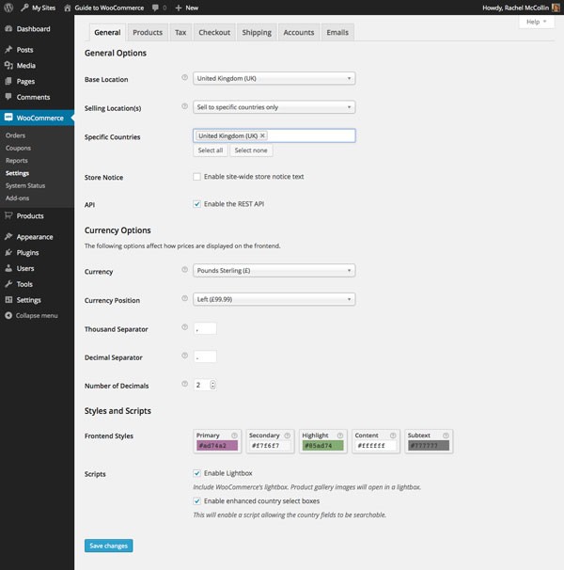Click the Media icon in sidebar

(x=8, y=66)
